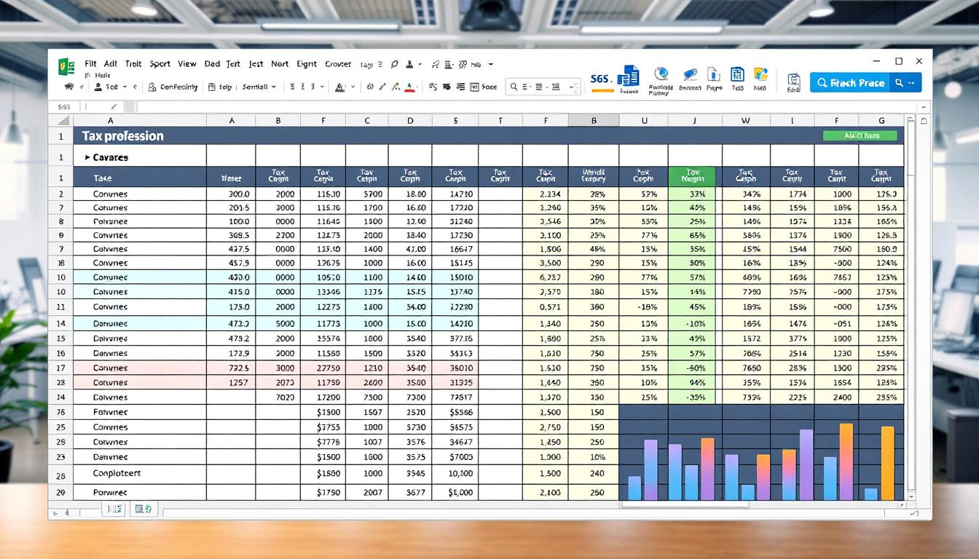The image size is (979, 559).
Task: Open the Flit menu
Action: (90, 64)
